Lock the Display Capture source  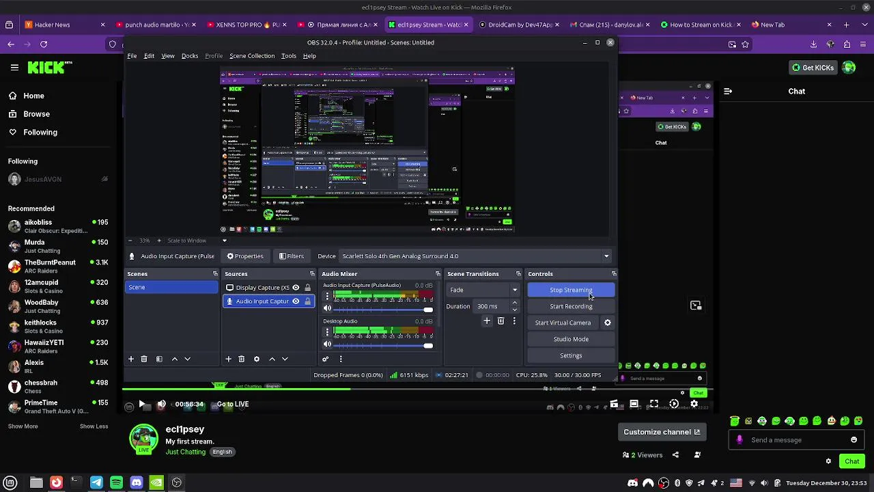pos(307,288)
